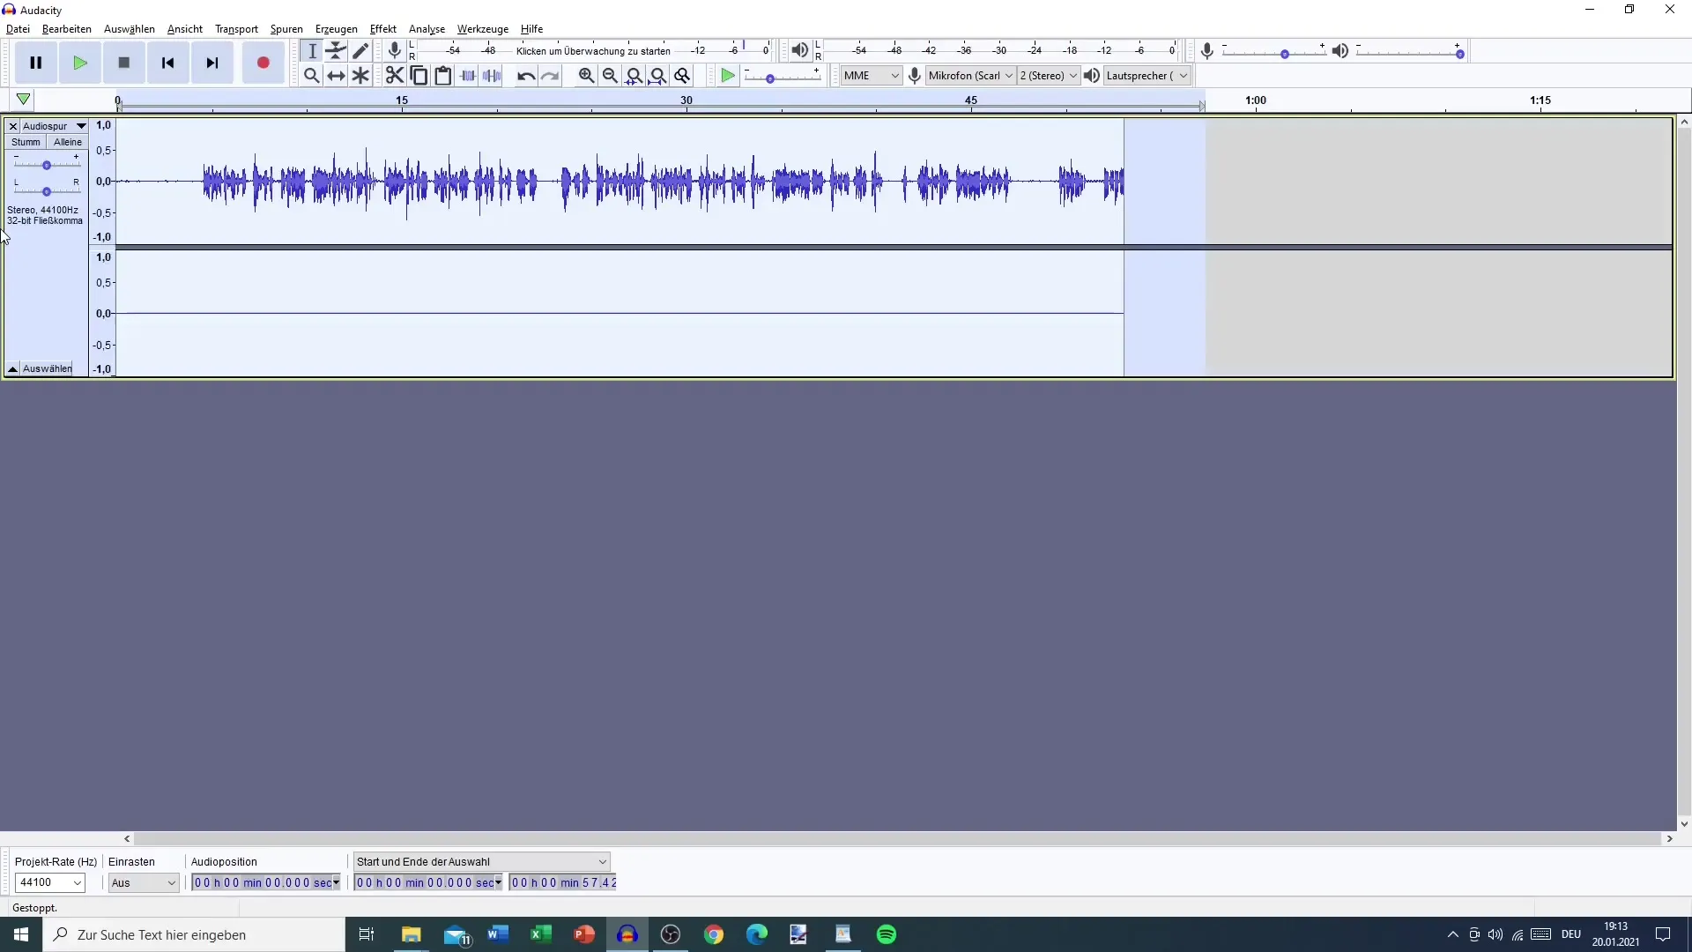Click the Audioposition time field
The width and height of the screenshot is (1692, 952).
(266, 882)
